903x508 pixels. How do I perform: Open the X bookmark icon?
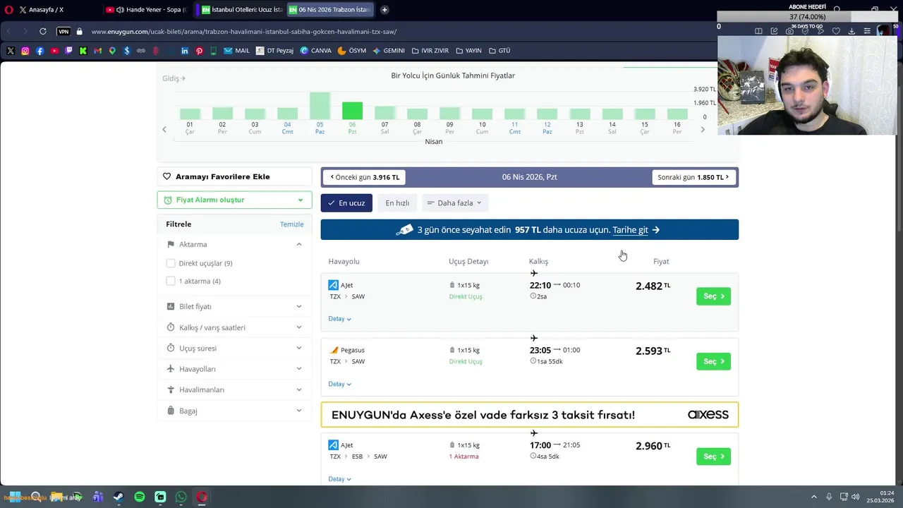pyautogui.click(x=11, y=51)
